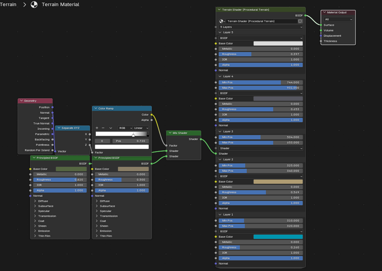Click the Layer 5 Roughness 0.397 slider

261,54
